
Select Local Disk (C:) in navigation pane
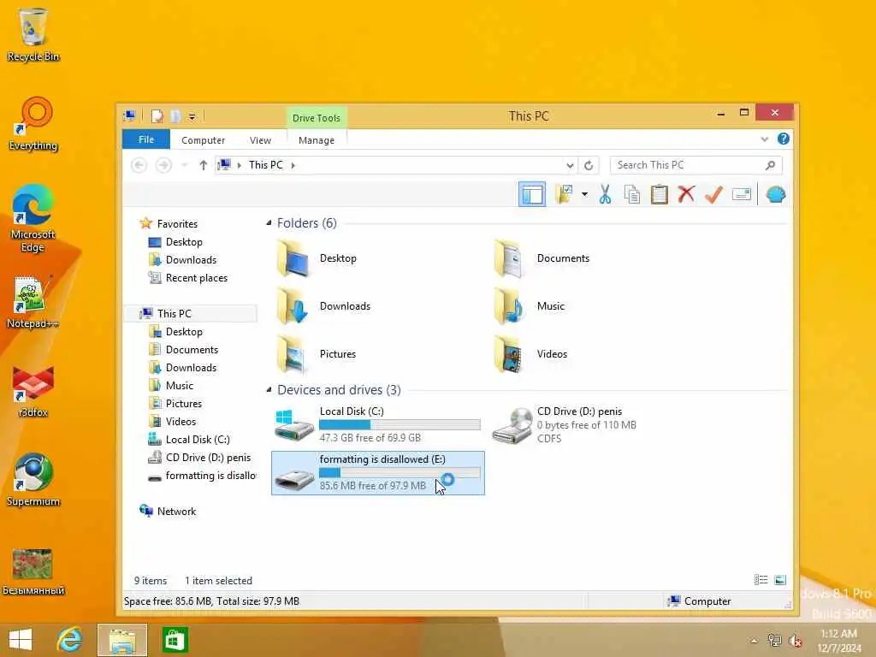(x=198, y=440)
